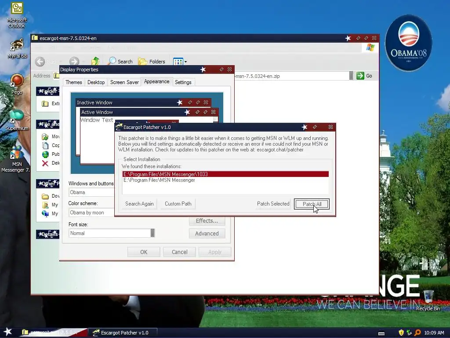Click the green Go arrow button
Image resolution: width=450 pixels, height=338 pixels.
pos(360,76)
